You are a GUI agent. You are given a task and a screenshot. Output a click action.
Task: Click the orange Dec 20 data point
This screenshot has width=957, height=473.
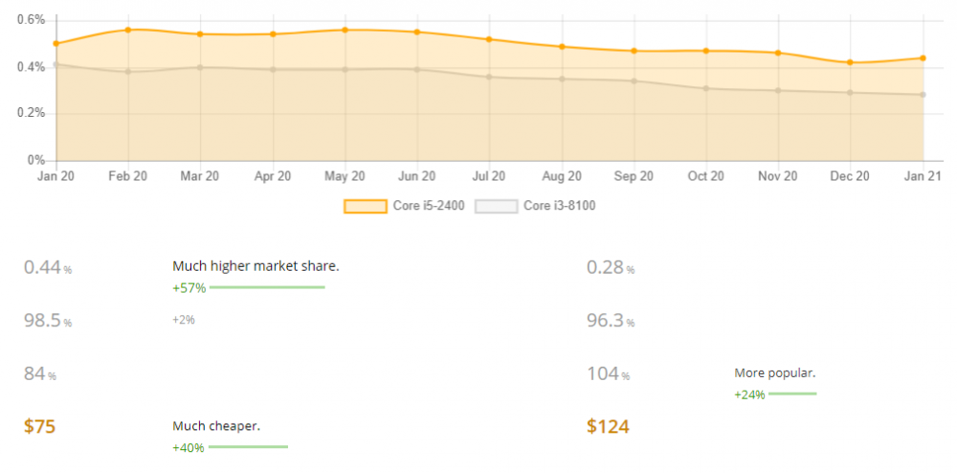(850, 62)
